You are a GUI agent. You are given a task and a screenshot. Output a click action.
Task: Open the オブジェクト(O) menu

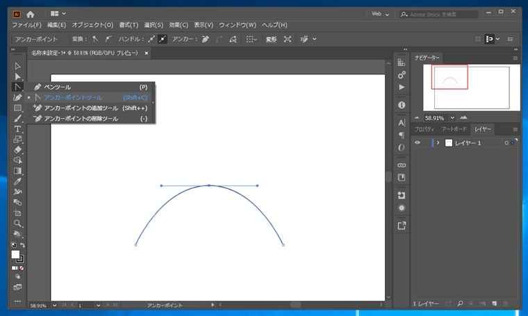click(x=92, y=25)
